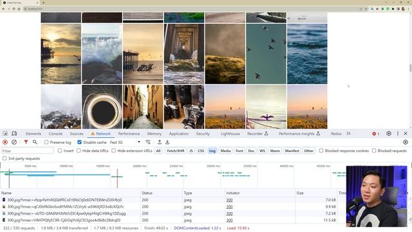This screenshot has width=412, height=232.
Task: Enable the Blocked requests checkbox
Action: pos(374,150)
